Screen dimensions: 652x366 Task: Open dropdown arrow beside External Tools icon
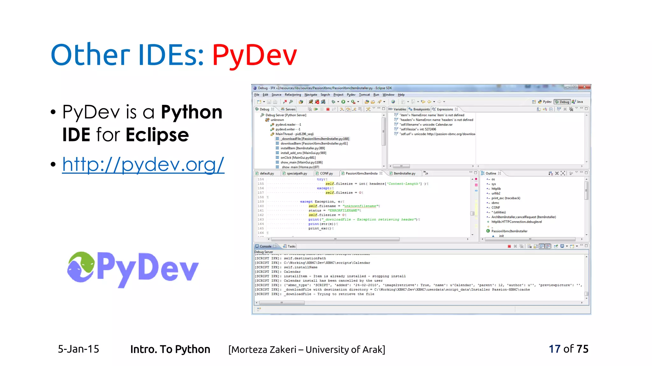pos(358,102)
